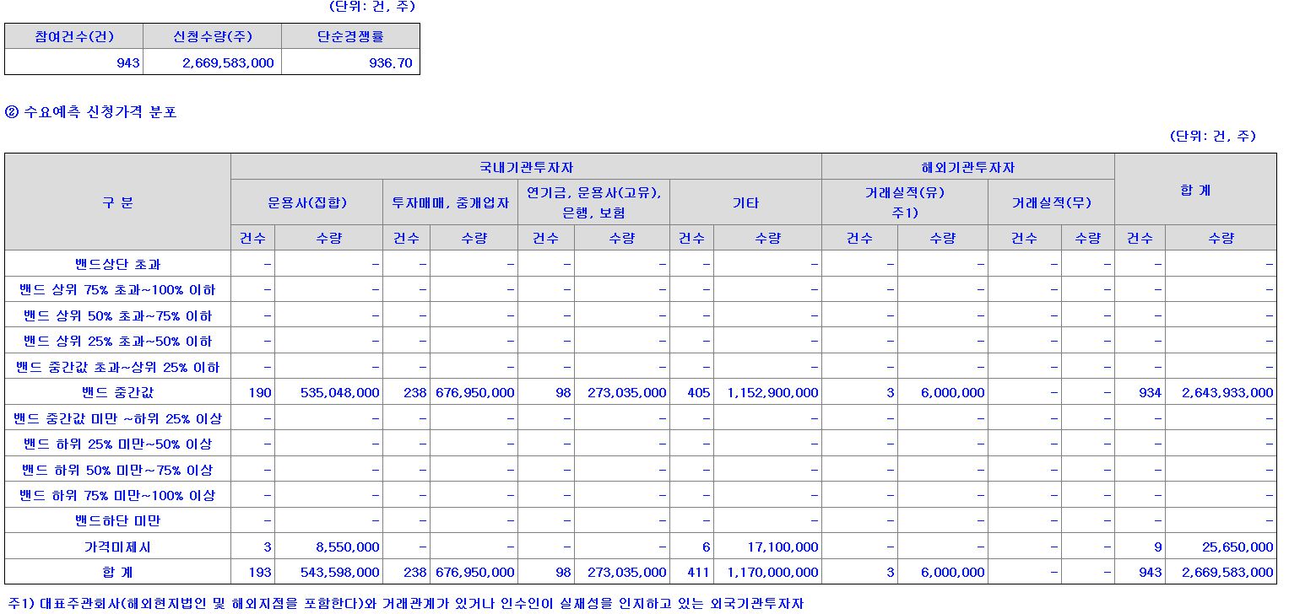Click the value 1,152,900,000
1289x614 pixels.
pos(772,393)
